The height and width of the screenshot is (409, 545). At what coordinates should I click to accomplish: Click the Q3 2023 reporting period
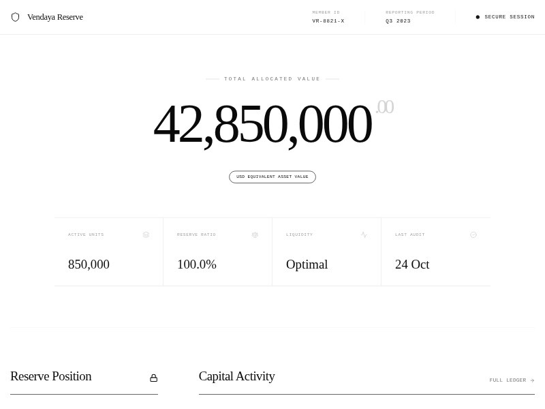398,21
